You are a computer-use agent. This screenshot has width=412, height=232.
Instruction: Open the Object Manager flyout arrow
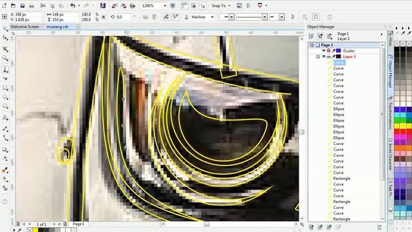click(382, 34)
